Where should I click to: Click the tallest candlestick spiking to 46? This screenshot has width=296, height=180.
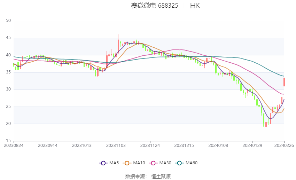coord(118,45)
